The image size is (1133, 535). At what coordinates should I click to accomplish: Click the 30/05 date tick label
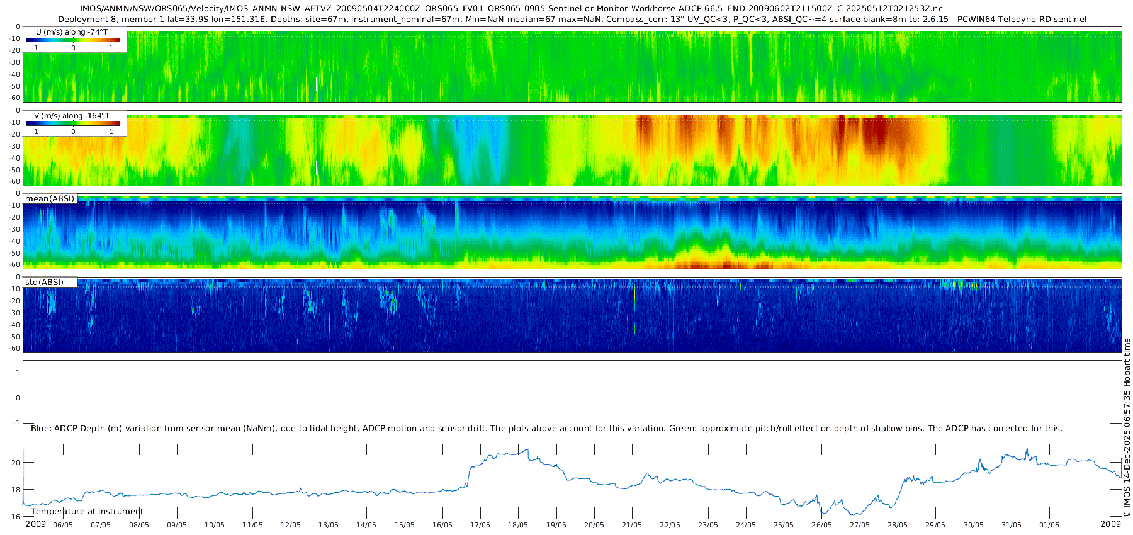974,525
